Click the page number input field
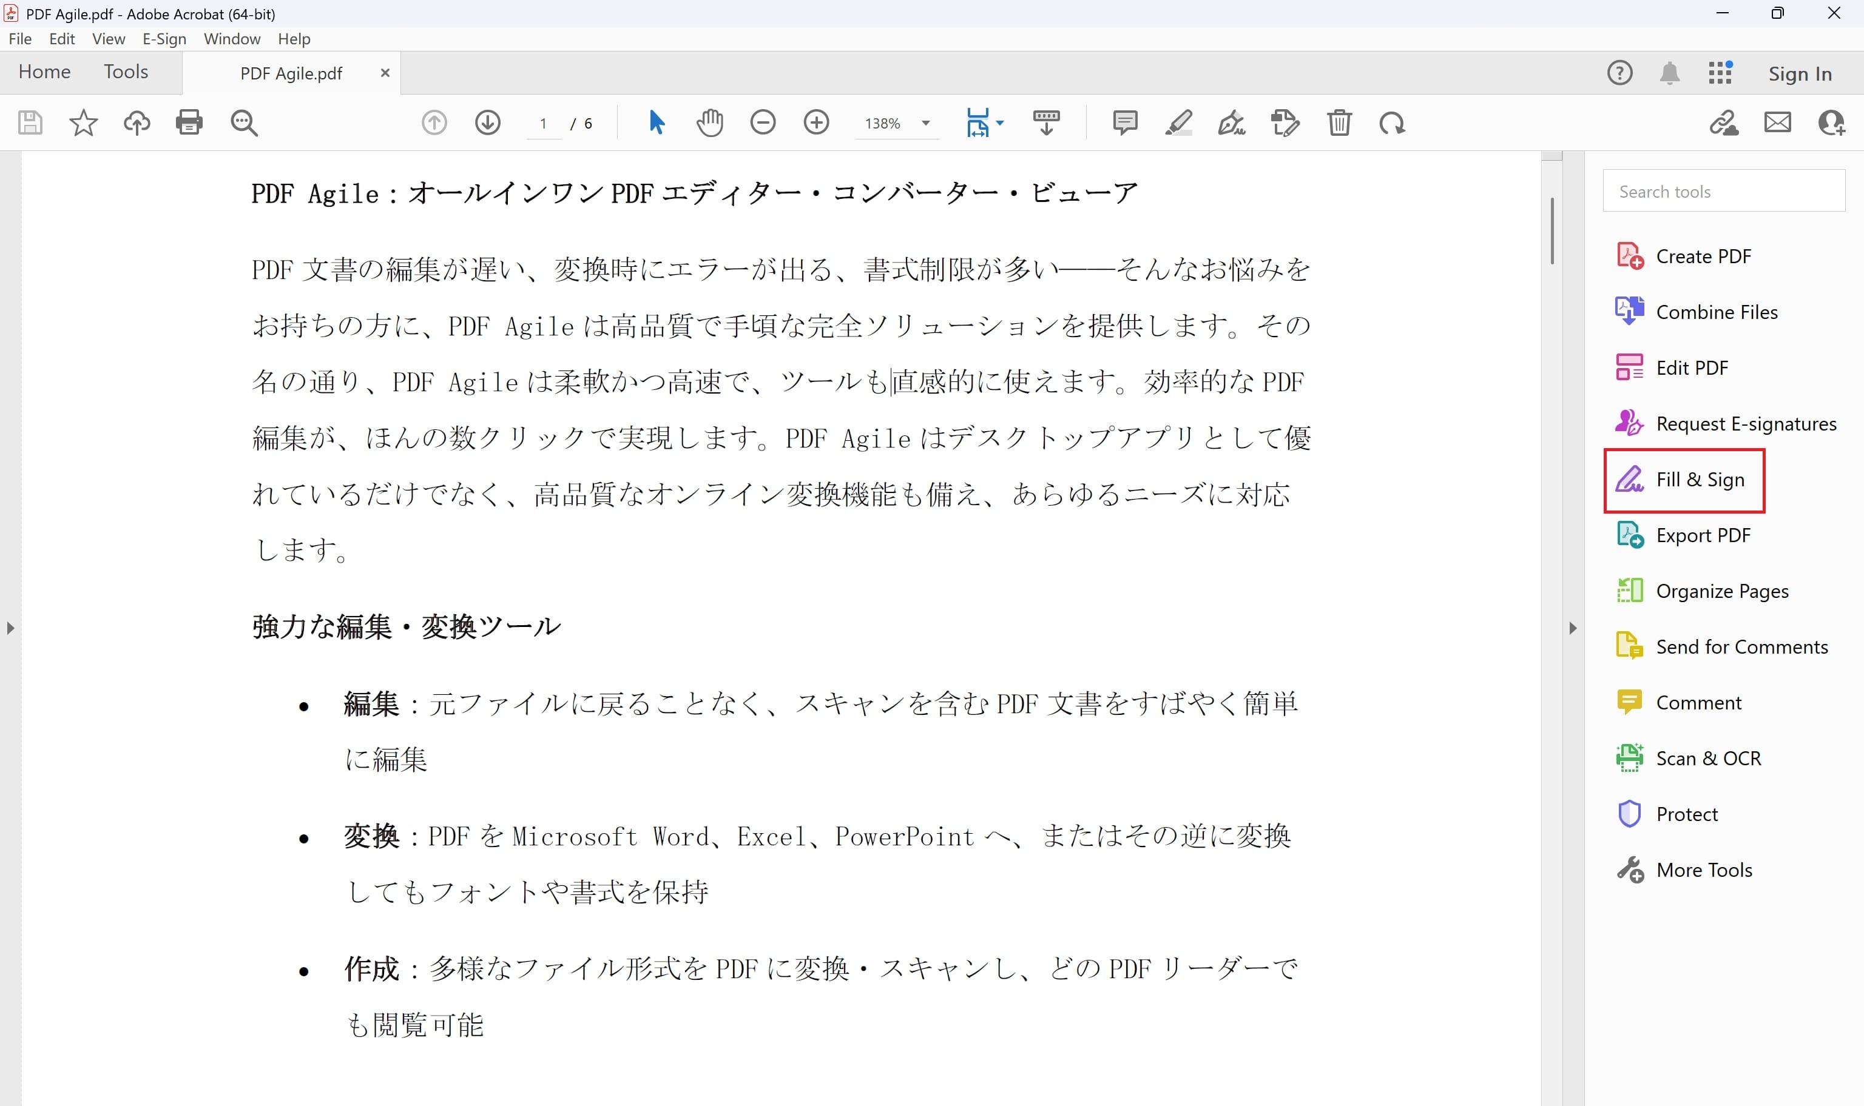 [x=544, y=122]
